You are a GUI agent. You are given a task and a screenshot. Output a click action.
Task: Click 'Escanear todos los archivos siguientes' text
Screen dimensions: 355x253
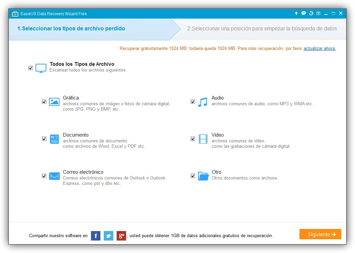coord(87,70)
